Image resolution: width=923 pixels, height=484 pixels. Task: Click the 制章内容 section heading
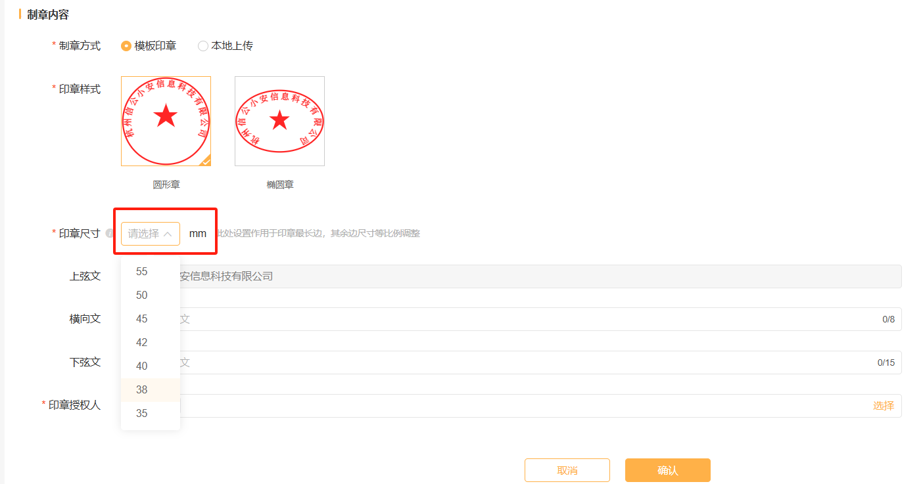coord(48,14)
